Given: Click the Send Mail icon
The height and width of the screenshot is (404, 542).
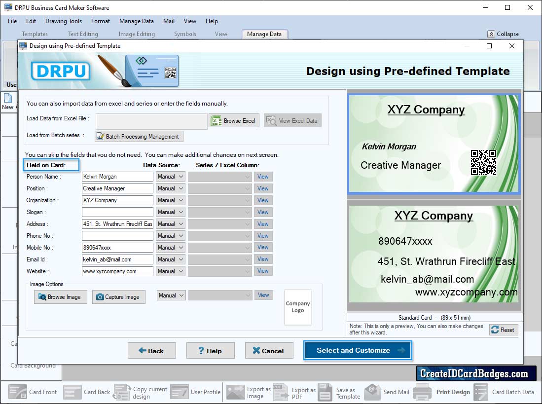Looking at the screenshot, I should (372, 392).
